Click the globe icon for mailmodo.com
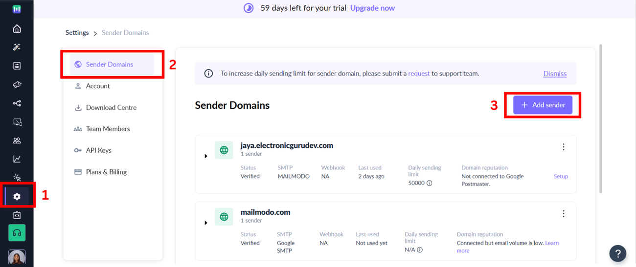The image size is (636, 267). pyautogui.click(x=224, y=217)
